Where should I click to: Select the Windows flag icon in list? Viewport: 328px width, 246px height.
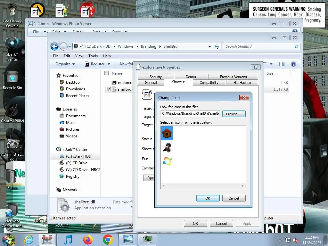pos(167,161)
